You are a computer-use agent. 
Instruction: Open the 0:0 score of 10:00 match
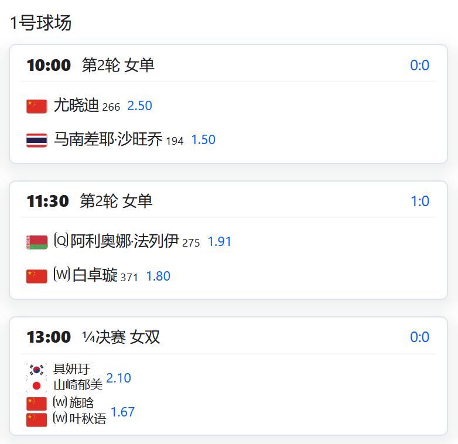click(x=419, y=66)
